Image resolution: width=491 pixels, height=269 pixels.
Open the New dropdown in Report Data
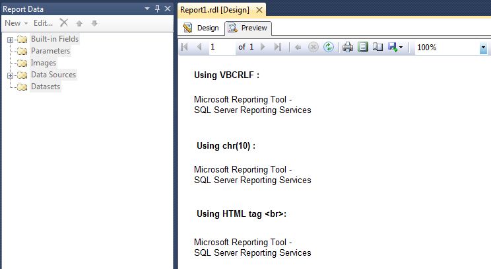[16, 23]
